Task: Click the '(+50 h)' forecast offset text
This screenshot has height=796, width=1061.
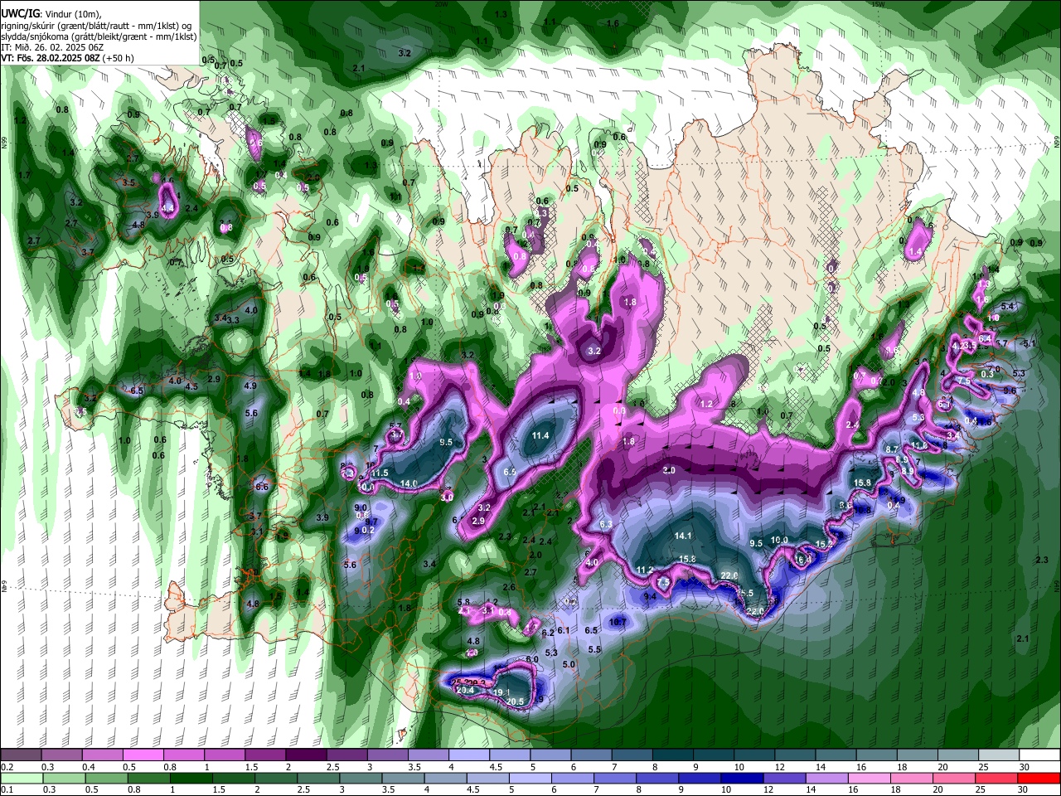Action: (x=119, y=59)
